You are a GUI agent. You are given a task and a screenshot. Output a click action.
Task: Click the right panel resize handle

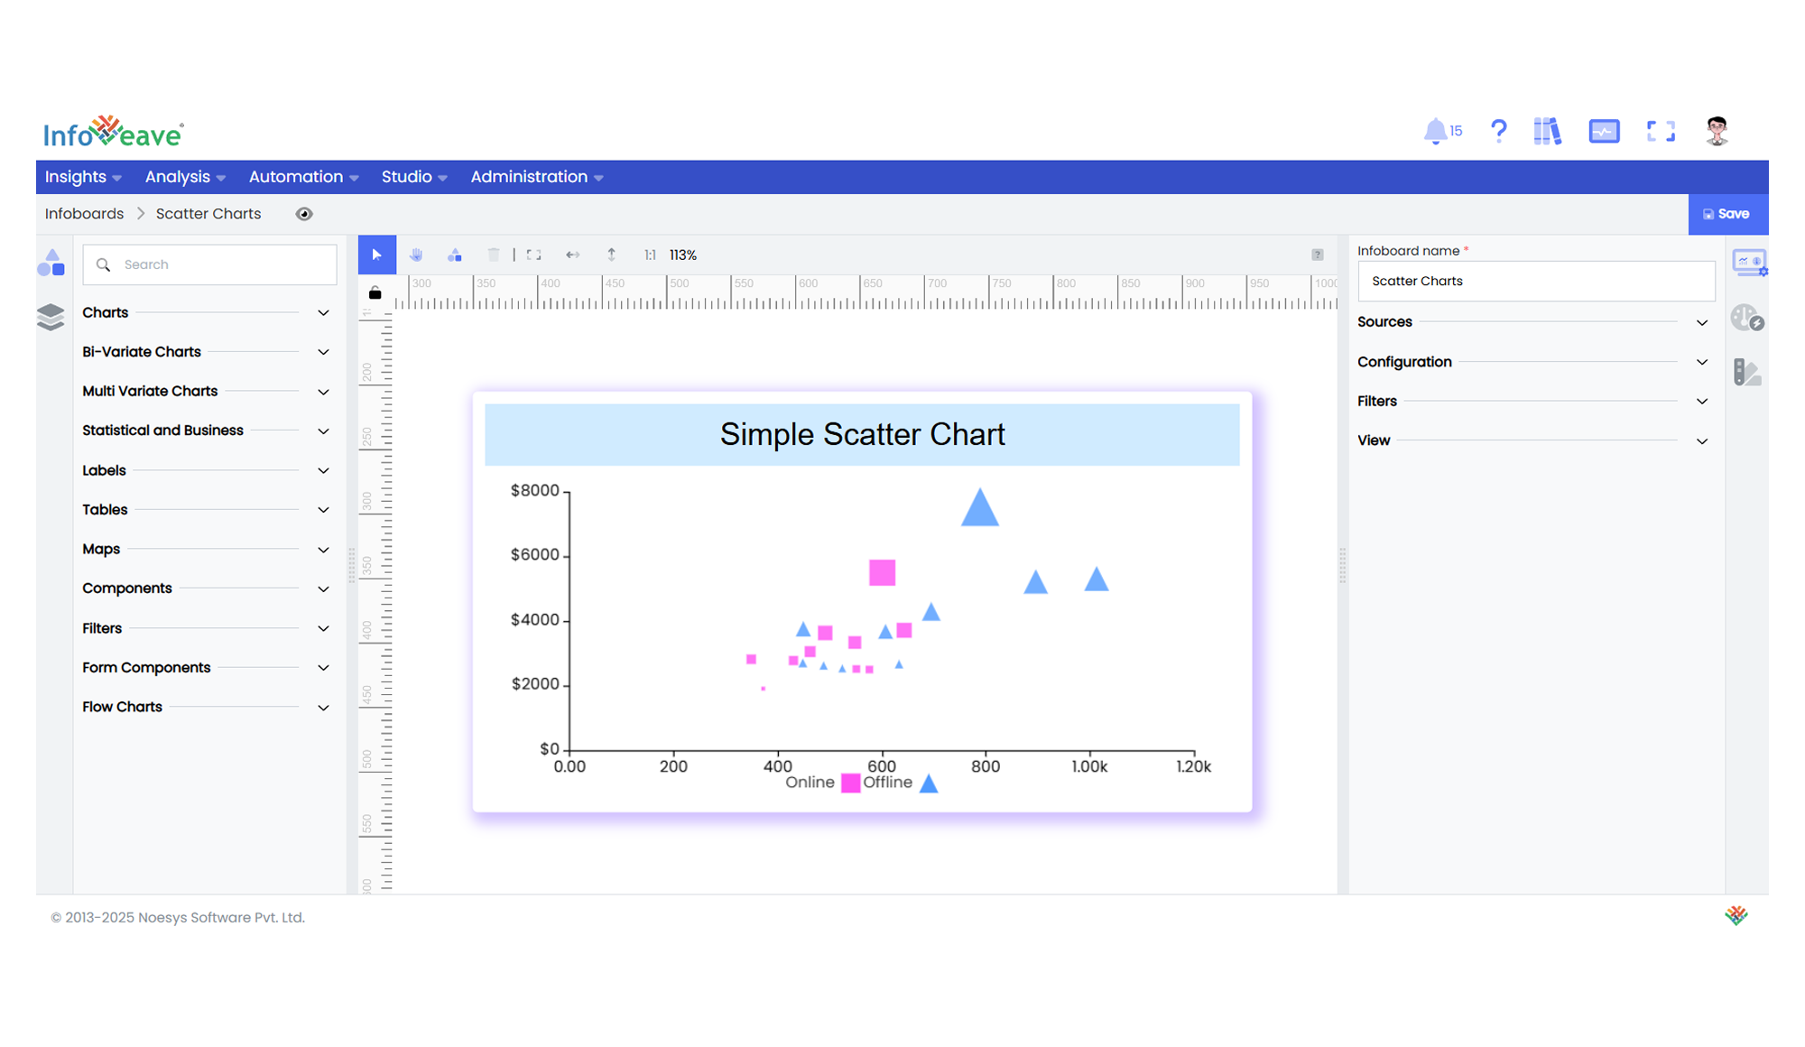click(1342, 565)
